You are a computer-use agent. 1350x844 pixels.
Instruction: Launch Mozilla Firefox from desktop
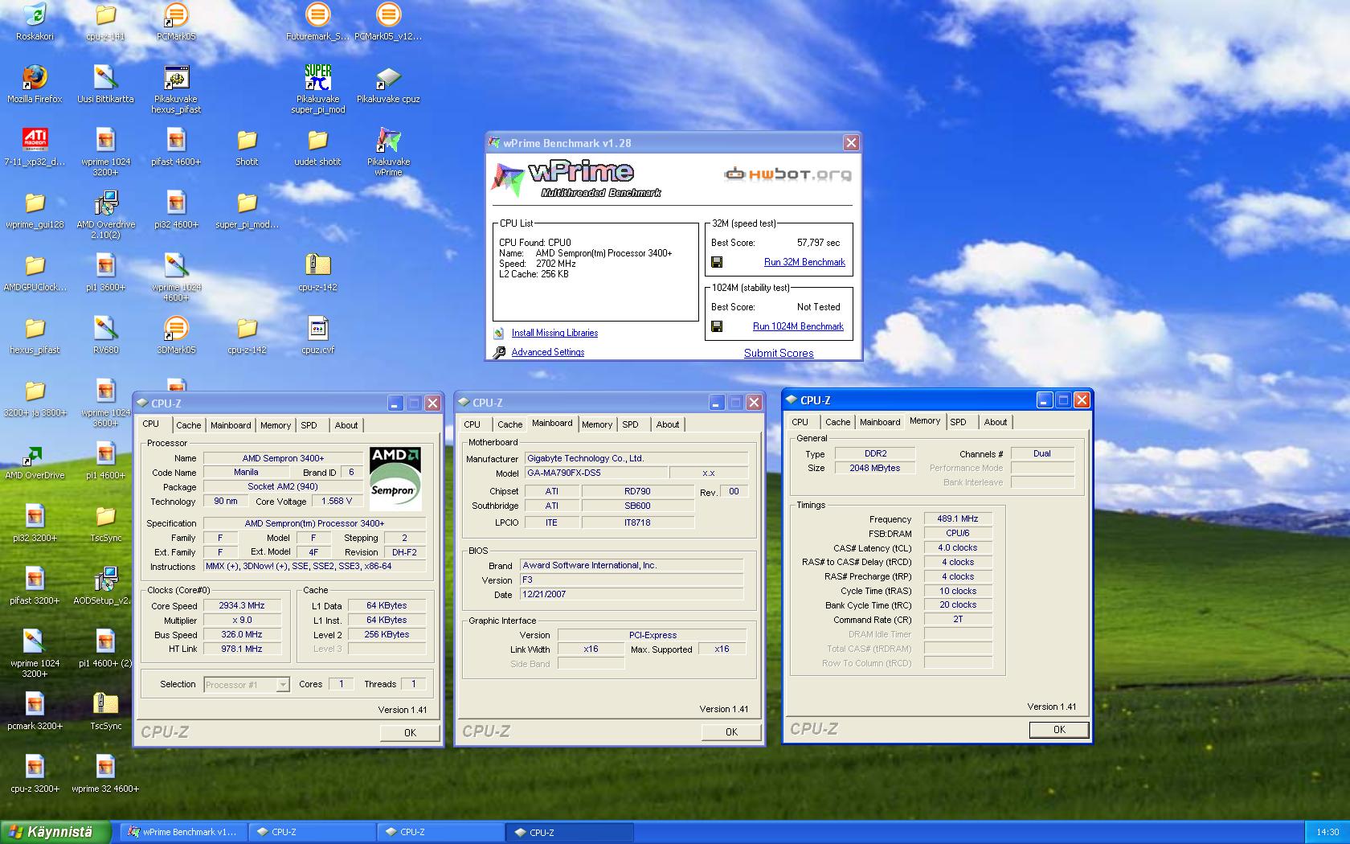[x=35, y=78]
